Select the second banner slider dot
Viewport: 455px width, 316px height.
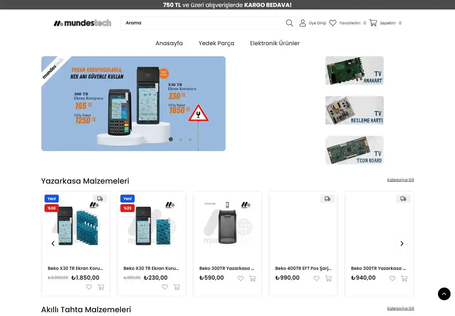coord(181,139)
